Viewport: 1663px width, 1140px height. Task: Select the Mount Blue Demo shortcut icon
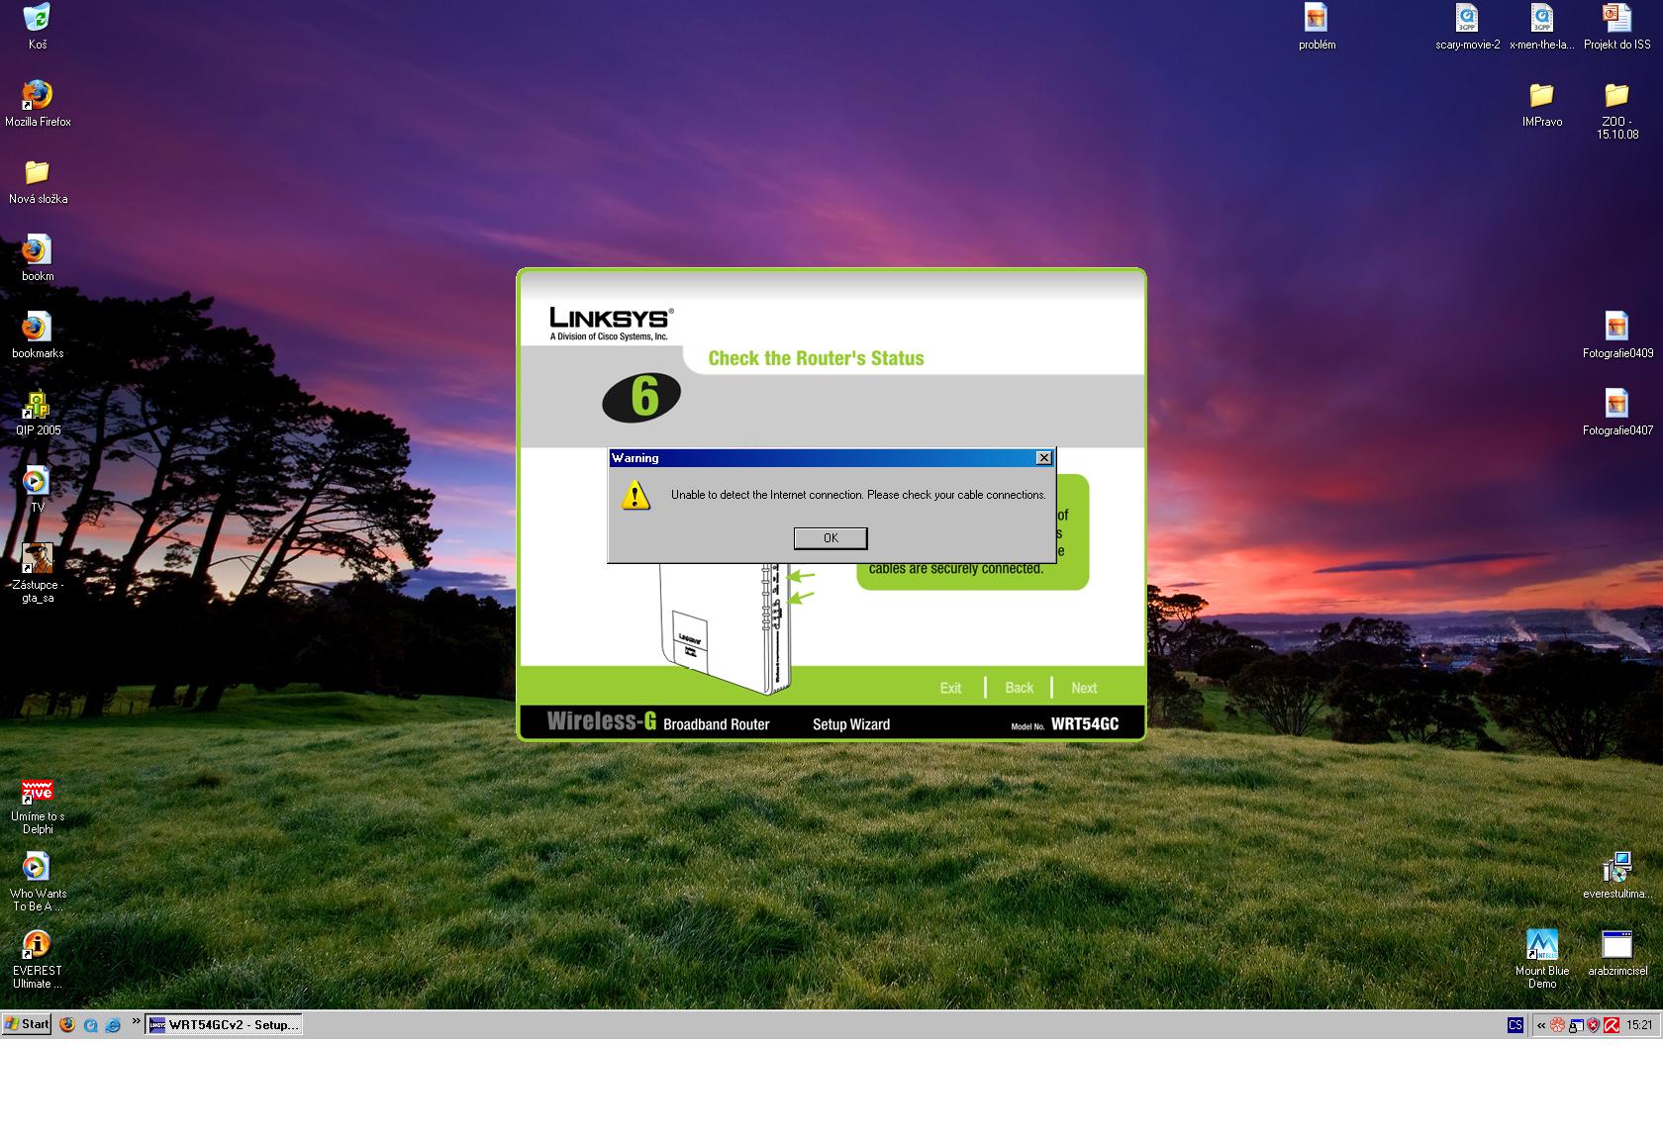pos(1541,958)
